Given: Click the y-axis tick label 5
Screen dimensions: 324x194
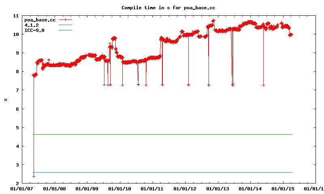Looking at the screenshot, I should coord(17,128).
